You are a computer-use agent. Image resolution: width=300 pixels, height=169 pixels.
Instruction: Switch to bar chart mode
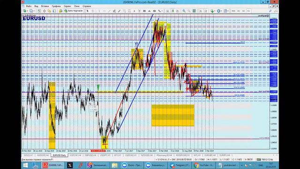[x=167, y=11]
